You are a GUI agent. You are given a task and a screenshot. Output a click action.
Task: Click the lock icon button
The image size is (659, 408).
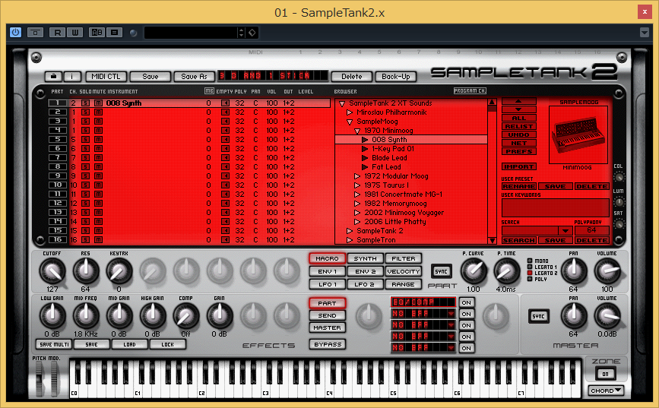coord(53,77)
